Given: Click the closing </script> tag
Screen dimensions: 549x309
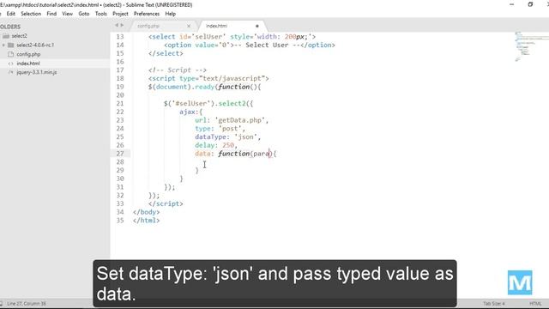Looking at the screenshot, I should point(166,203).
